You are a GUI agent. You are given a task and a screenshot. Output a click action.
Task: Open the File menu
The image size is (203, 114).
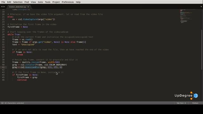(3, 2)
